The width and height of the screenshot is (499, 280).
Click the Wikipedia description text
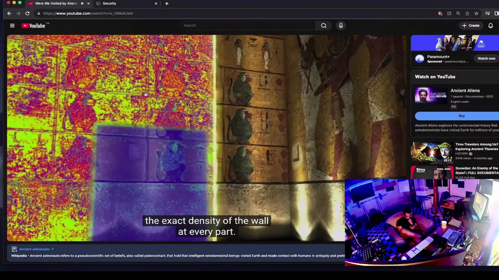(x=178, y=256)
